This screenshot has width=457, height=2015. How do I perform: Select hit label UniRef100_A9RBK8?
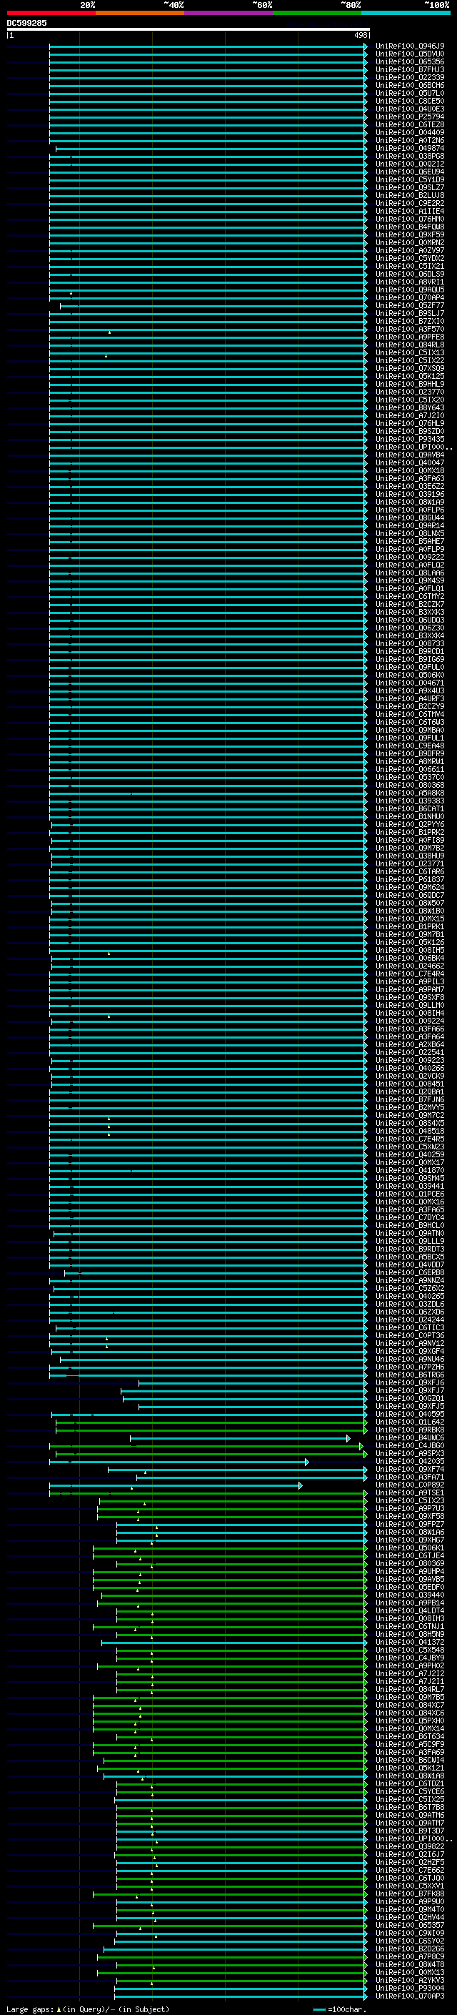410,1430
